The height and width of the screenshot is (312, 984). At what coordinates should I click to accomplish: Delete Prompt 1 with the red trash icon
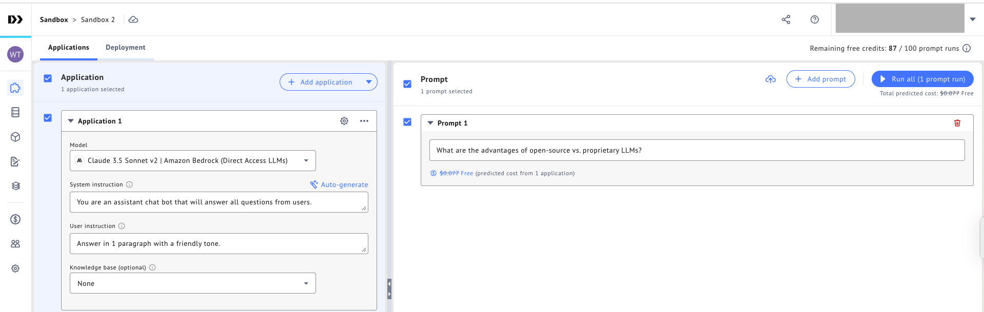957,123
